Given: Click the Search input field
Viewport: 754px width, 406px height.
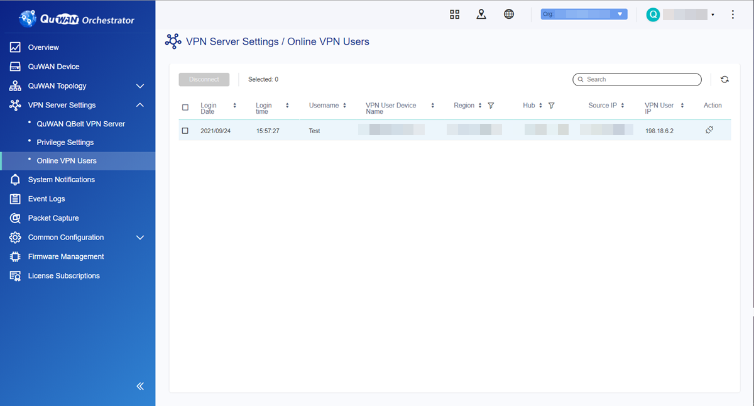Looking at the screenshot, I should point(637,80).
